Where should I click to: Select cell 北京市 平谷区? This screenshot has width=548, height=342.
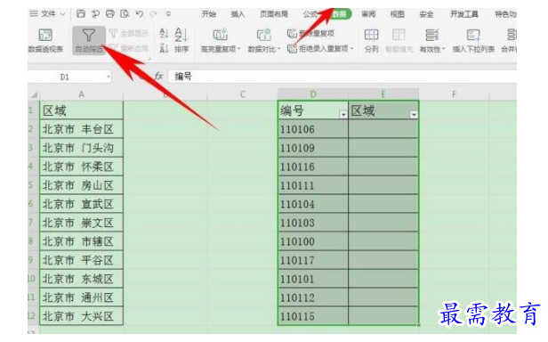point(82,260)
